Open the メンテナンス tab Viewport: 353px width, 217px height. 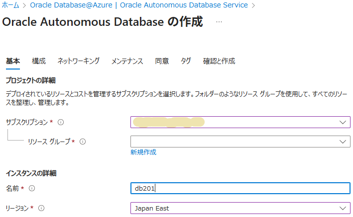pyautogui.click(x=127, y=61)
